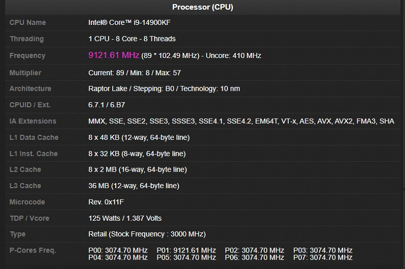
Task: Click the IA Extensions instruction list
Action: [241, 121]
